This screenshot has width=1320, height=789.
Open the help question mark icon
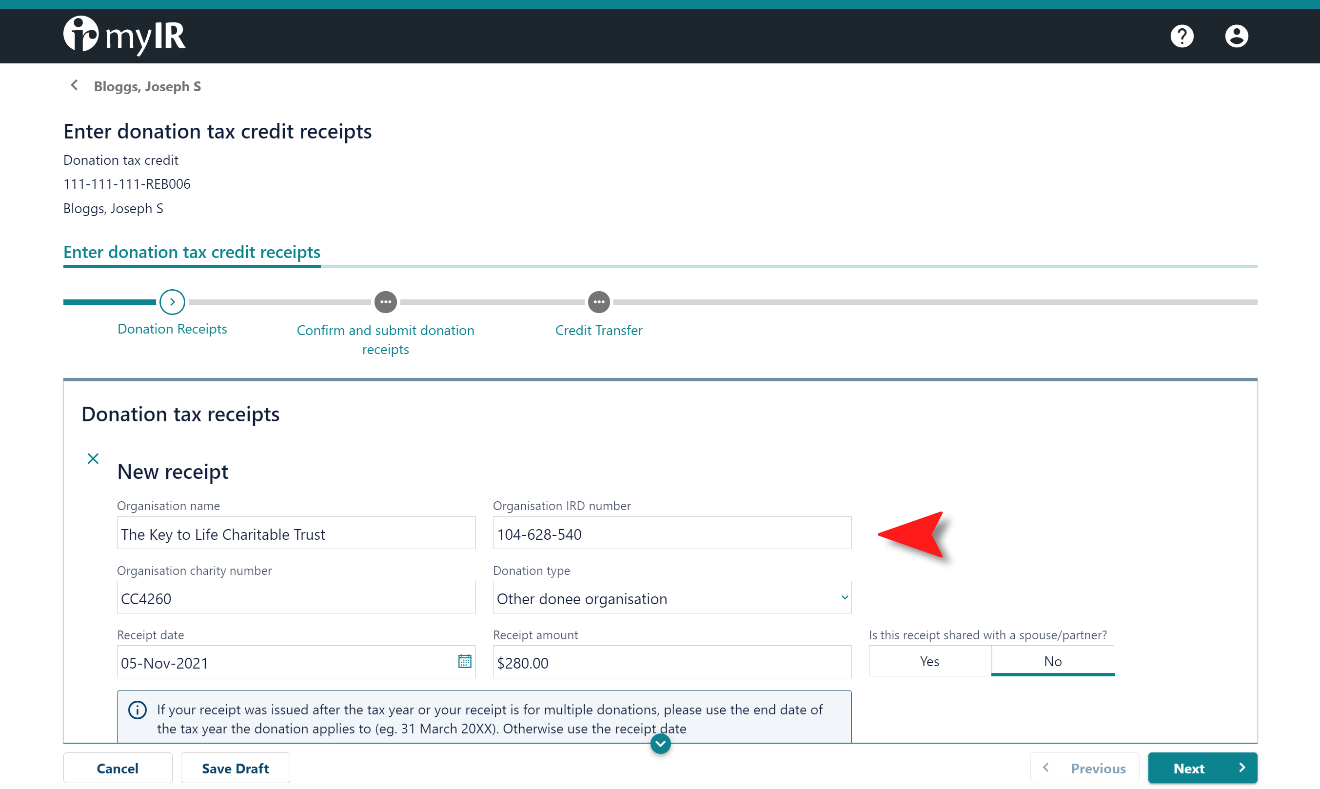click(x=1182, y=36)
